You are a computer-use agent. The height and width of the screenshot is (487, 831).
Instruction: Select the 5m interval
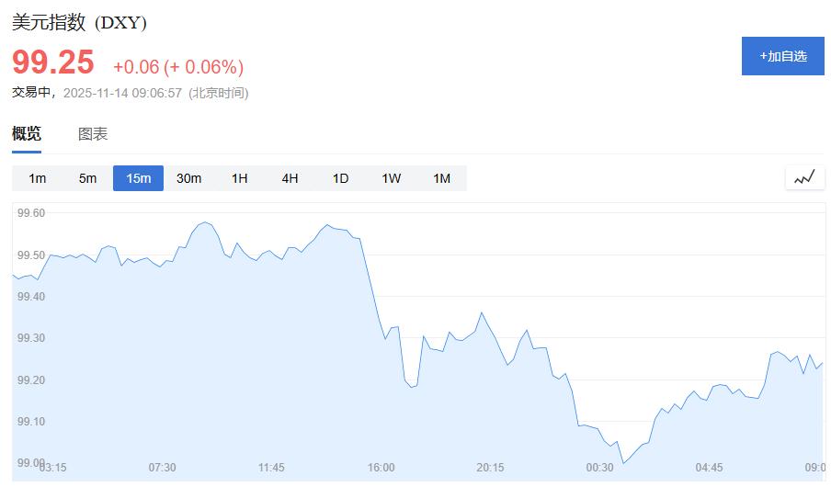[x=87, y=178]
